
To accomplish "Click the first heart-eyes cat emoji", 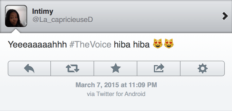I will [x=158, y=44].
